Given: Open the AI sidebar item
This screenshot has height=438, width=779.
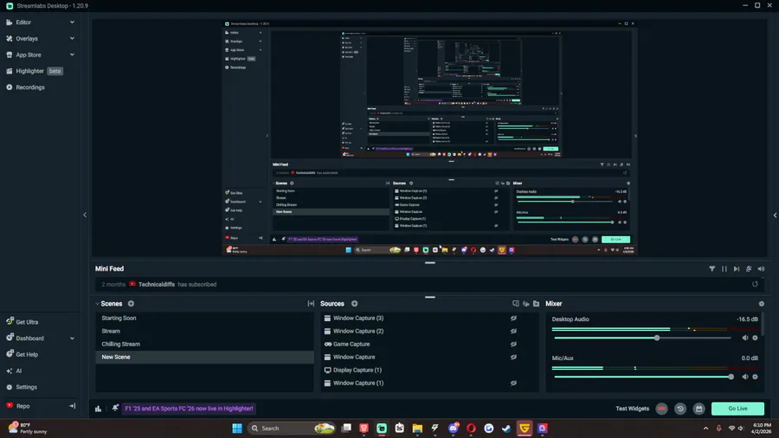Looking at the screenshot, I should coord(18,371).
